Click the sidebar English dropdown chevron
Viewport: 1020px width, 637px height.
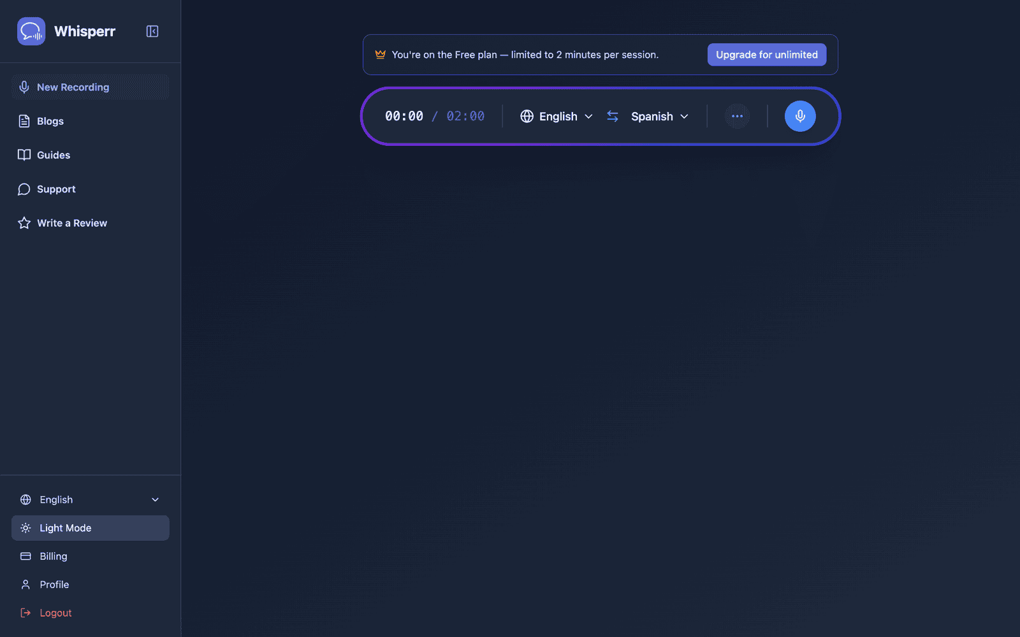pyautogui.click(x=155, y=499)
